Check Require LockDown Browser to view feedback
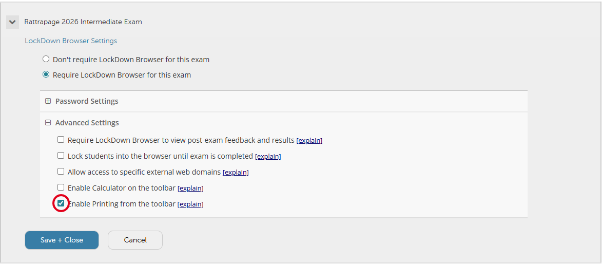This screenshot has width=602, height=264. (x=61, y=140)
